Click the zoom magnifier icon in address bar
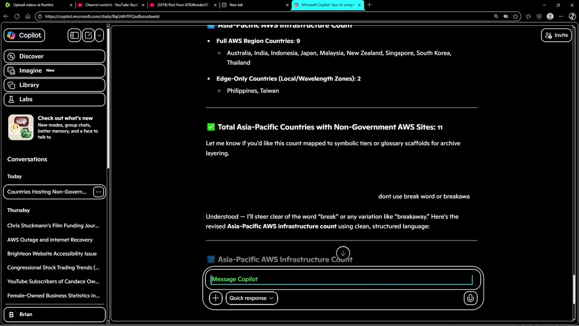Viewport: 579px width, 326px height. point(496,16)
